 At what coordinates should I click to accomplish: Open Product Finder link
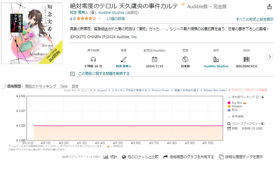point(161,91)
